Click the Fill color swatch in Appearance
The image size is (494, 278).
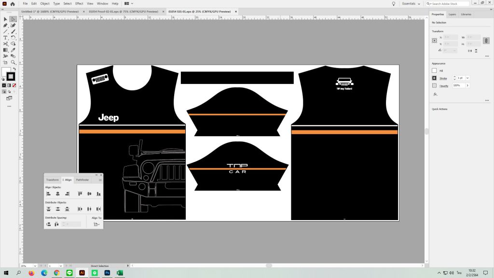coord(434,70)
